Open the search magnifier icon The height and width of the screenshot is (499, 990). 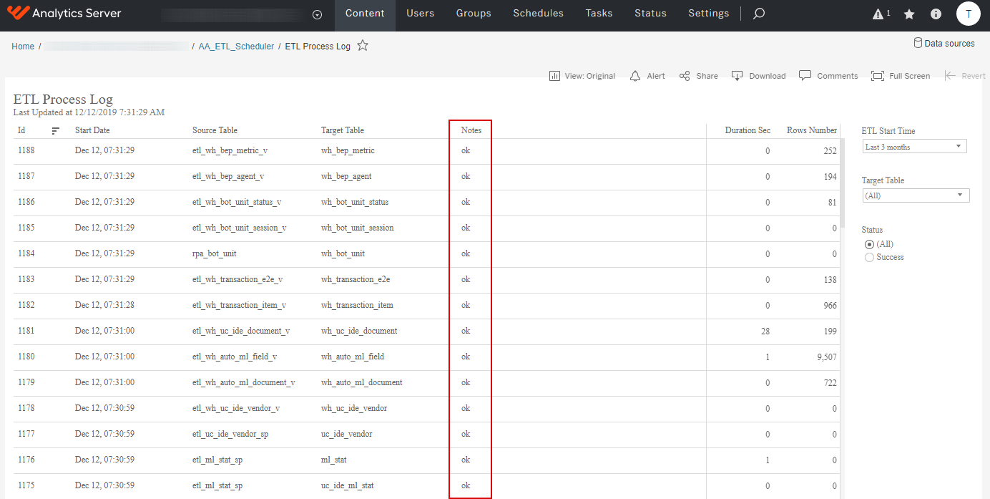coord(760,14)
